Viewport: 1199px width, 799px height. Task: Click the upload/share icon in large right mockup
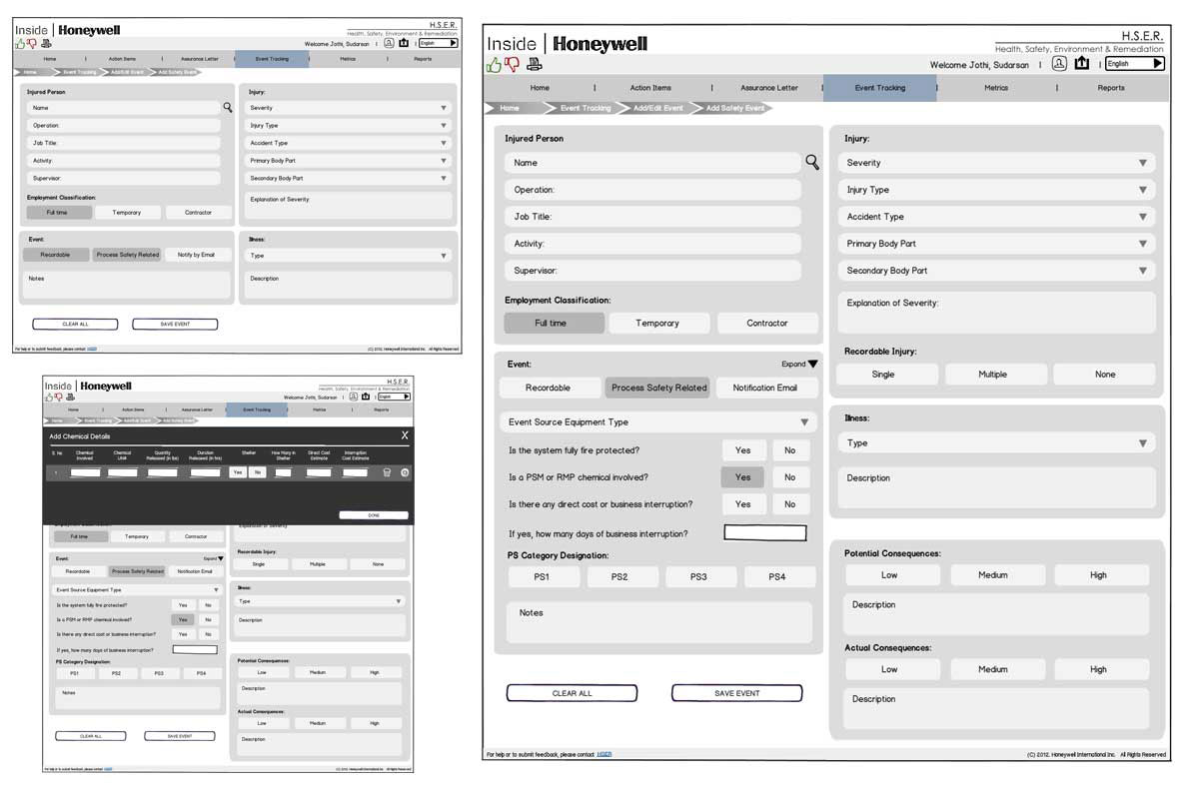point(1082,64)
